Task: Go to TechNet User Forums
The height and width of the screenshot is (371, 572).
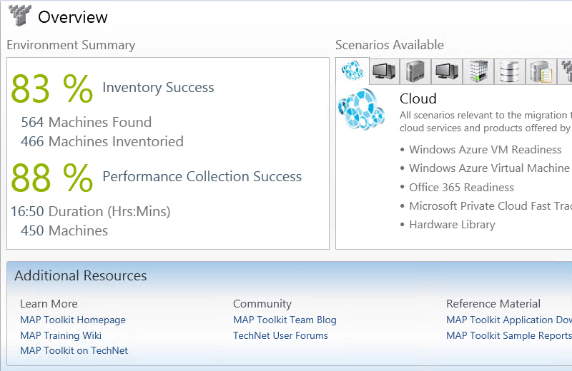Action: click(280, 335)
